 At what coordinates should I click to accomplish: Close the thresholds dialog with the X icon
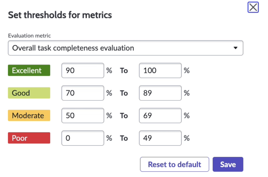tap(253, 7)
